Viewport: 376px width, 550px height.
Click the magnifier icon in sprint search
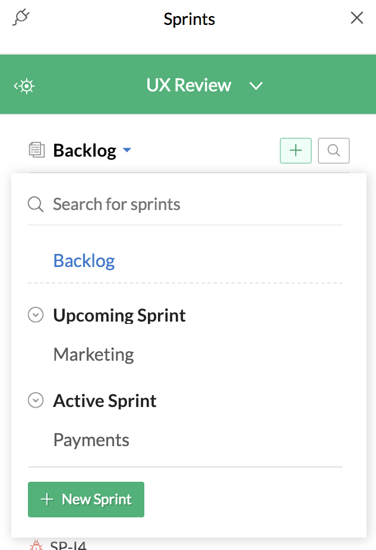[36, 205]
